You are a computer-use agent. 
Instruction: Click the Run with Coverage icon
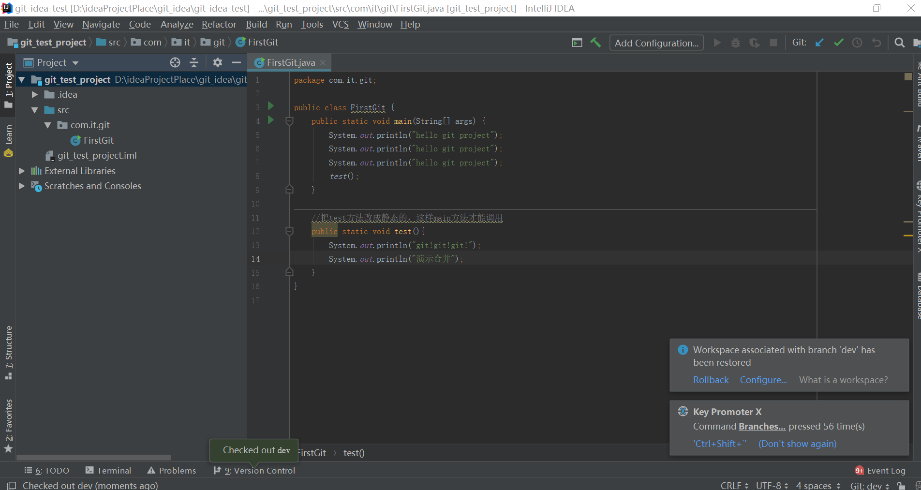pyautogui.click(x=754, y=43)
